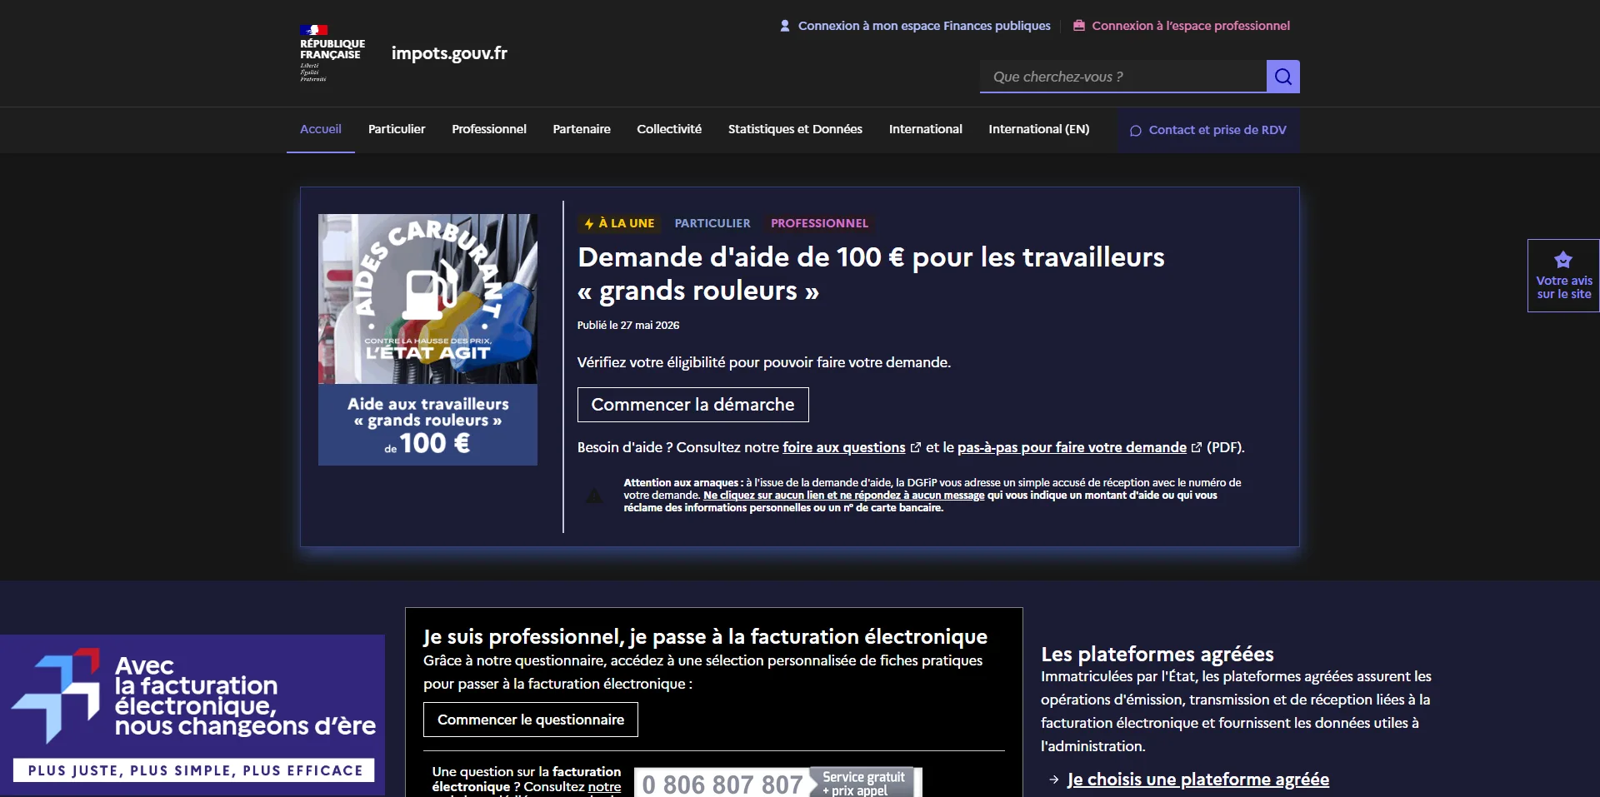This screenshot has height=797, width=1600.
Task: Click the warning triangle icon near Attention aux arnaques
Action: tap(594, 496)
